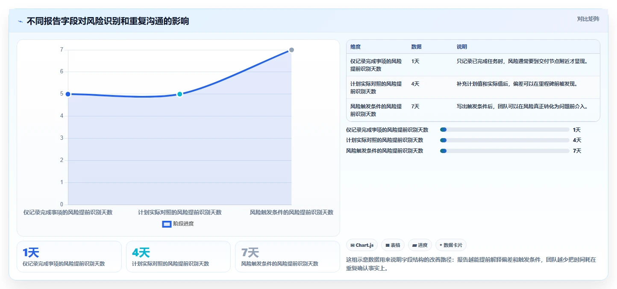This screenshot has width=617, height=289.
Task: Click the 对比矩阵 label in header
Action: 588,19
